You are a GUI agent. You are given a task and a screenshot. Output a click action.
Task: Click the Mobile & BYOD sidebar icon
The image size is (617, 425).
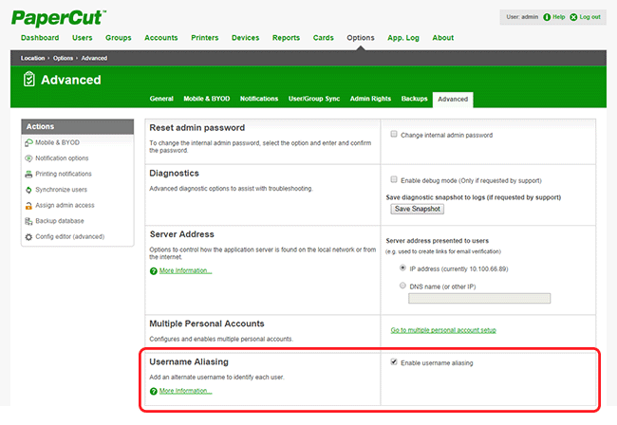[x=28, y=143]
